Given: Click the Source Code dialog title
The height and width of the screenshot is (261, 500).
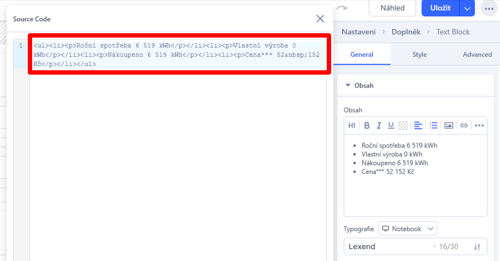Looking at the screenshot, I should click(32, 19).
